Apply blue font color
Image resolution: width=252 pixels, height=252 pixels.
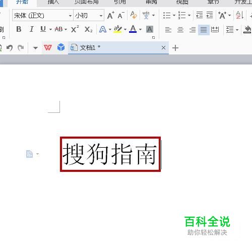point(133,29)
